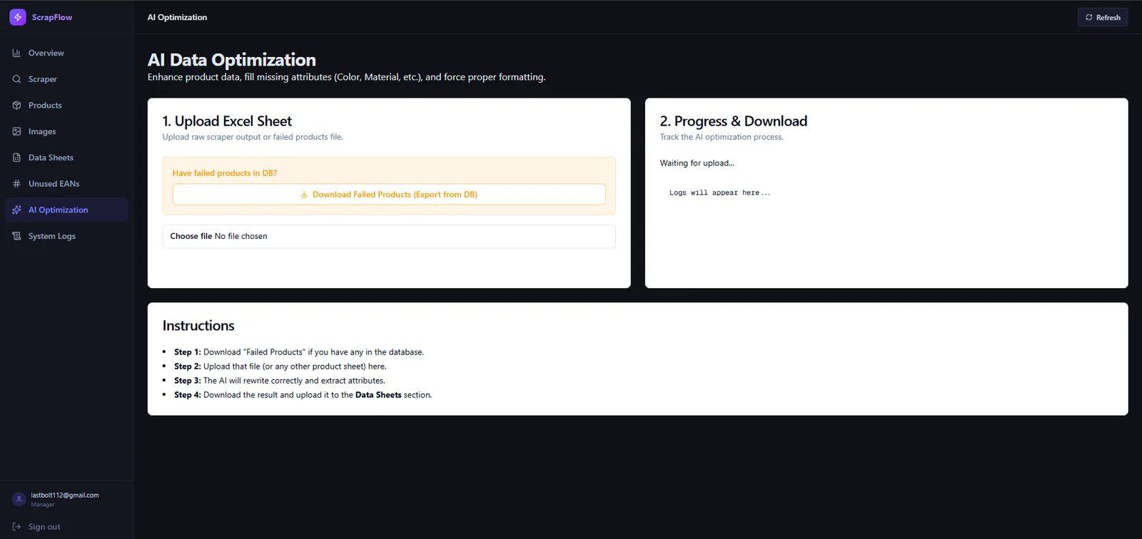Click lastbolt112@gmail.com account email
This screenshot has height=539, width=1142.
pyautogui.click(x=65, y=495)
